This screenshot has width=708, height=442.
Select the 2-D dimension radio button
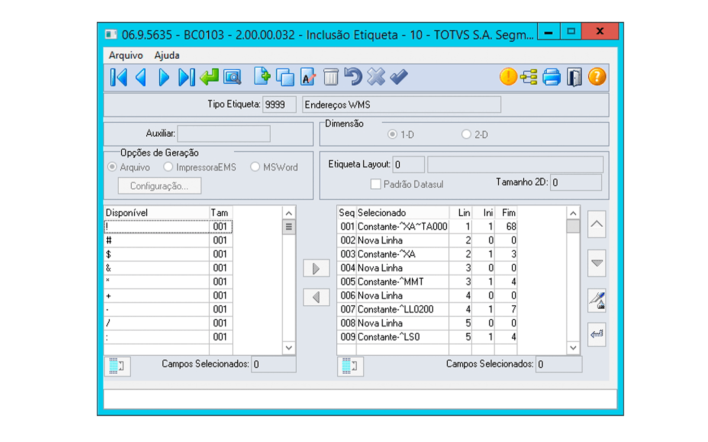pyautogui.click(x=466, y=135)
